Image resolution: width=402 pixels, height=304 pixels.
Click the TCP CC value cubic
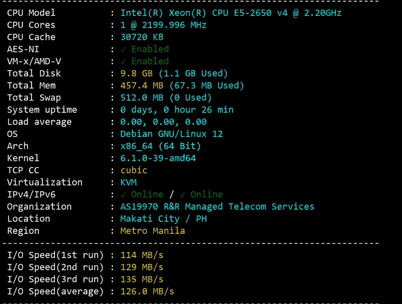pos(134,170)
